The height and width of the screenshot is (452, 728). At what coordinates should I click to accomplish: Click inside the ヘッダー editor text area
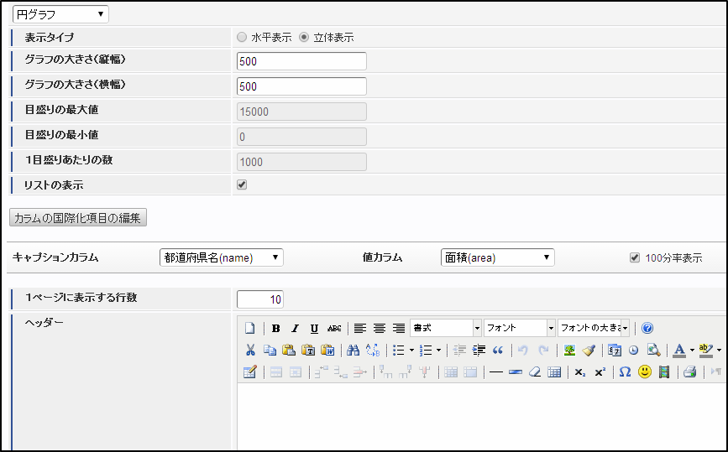tap(481, 416)
